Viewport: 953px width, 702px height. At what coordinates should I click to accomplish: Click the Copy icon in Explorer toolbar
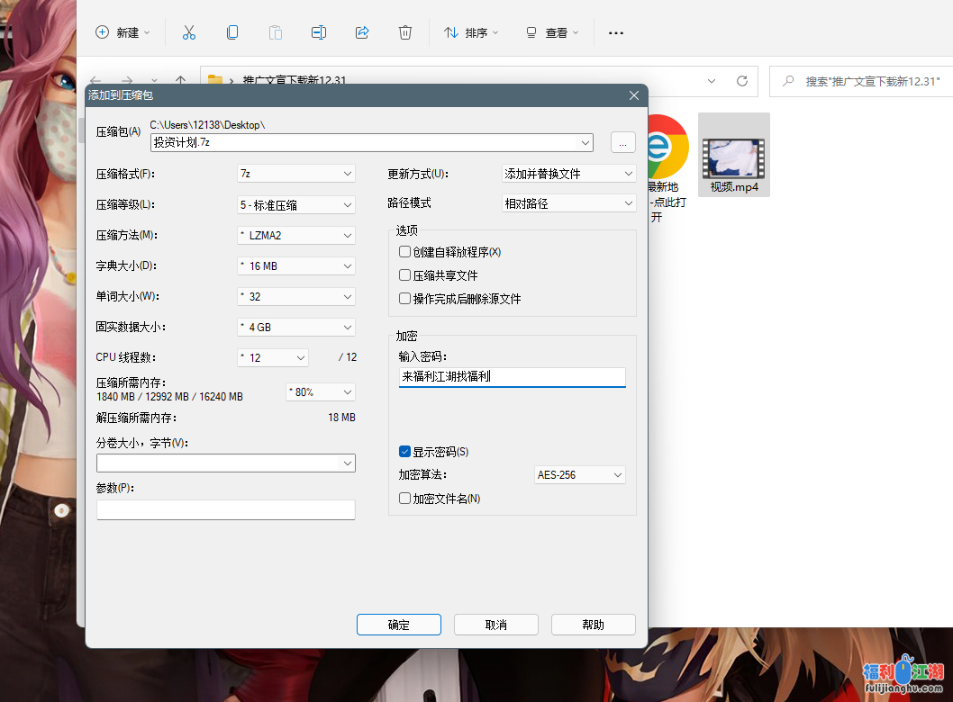(232, 32)
